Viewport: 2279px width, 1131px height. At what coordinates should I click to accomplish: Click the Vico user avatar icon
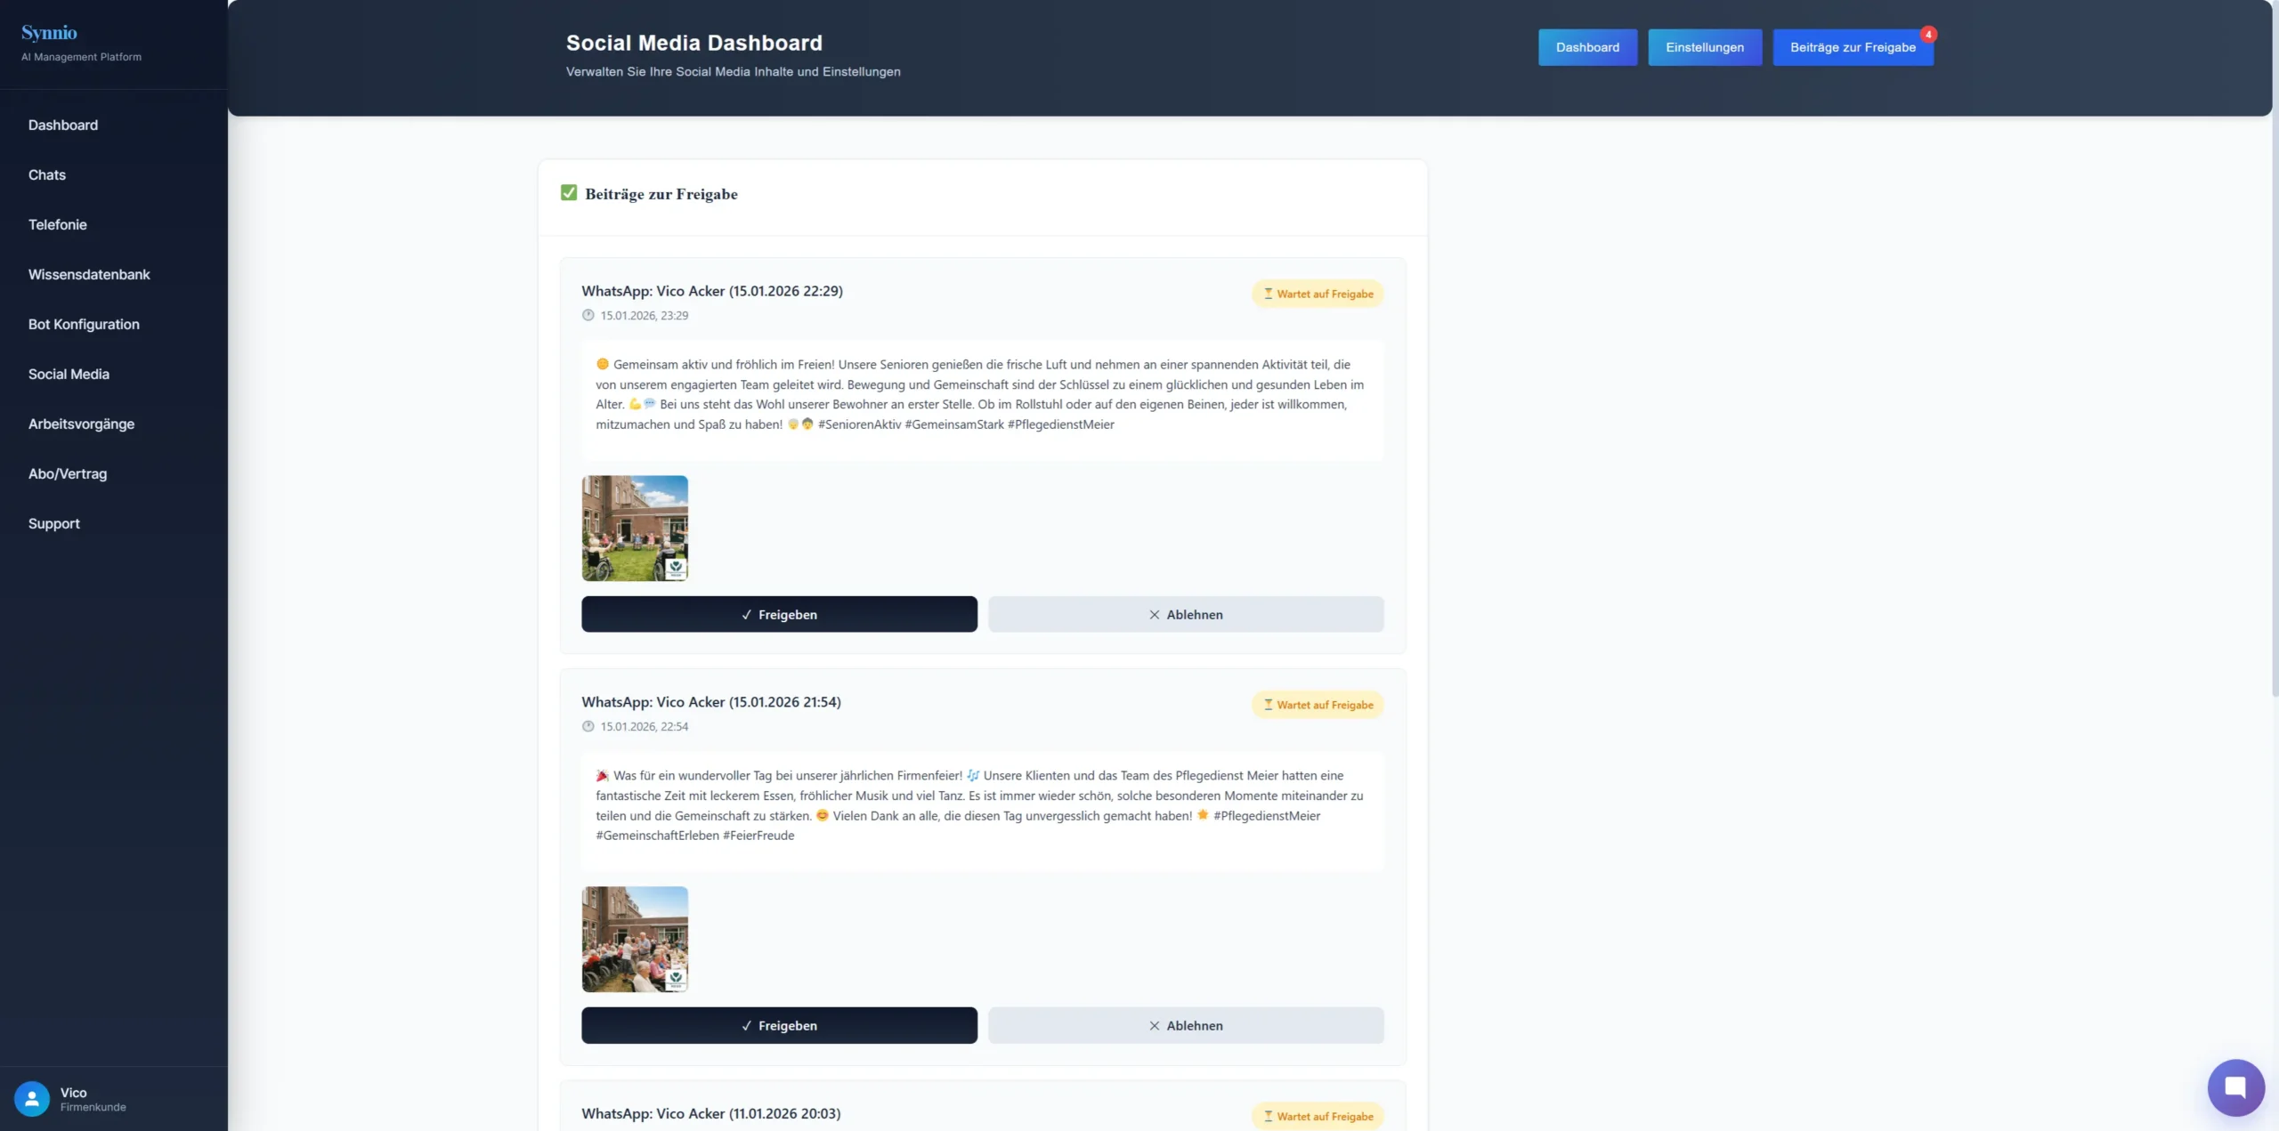[32, 1098]
